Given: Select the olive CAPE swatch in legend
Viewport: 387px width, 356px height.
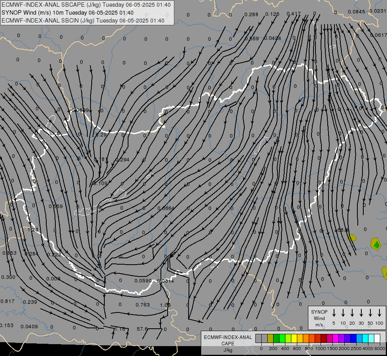Looking at the screenshot, I should (x=270, y=339).
